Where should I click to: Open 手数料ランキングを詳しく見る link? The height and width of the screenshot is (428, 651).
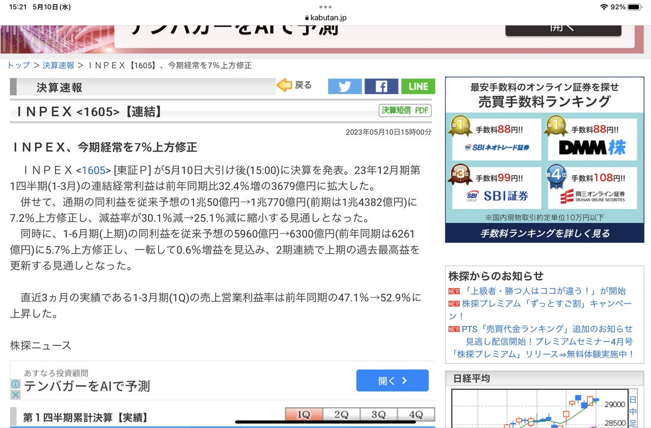(x=544, y=233)
